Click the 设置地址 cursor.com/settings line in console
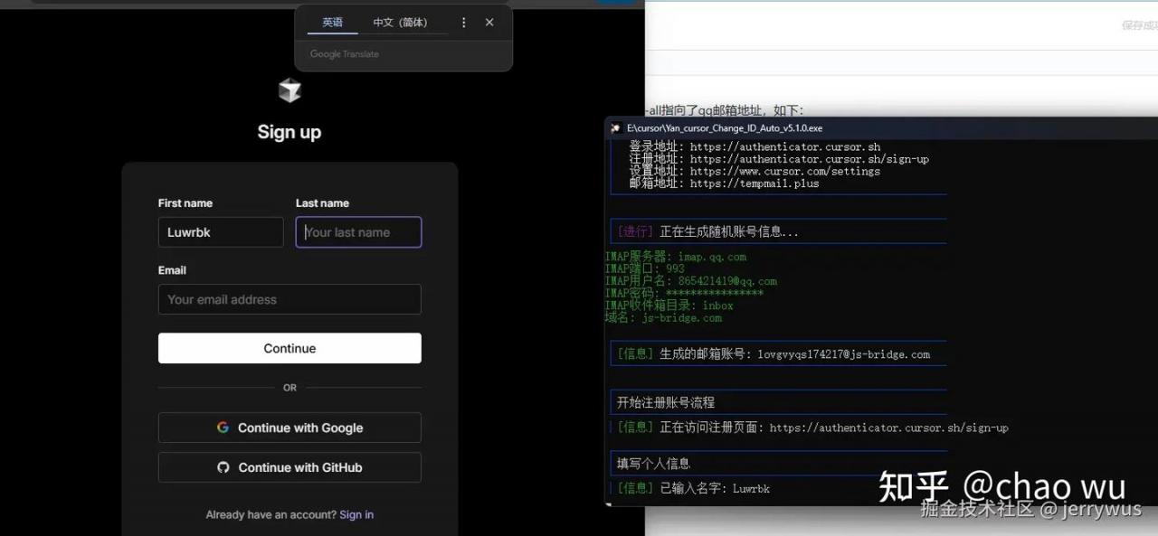This screenshot has height=536, width=1158. point(755,171)
